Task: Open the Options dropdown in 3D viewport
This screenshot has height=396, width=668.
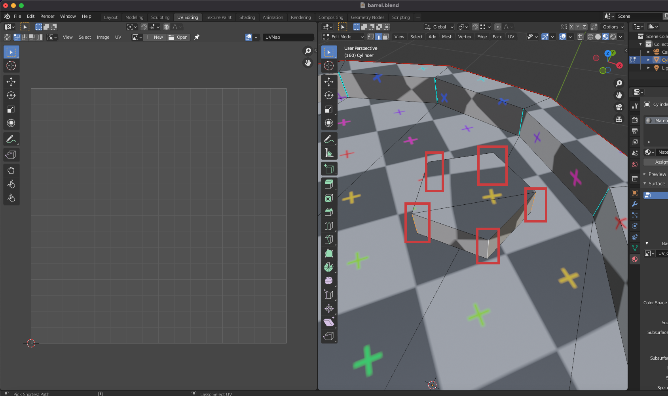Action: (613, 27)
